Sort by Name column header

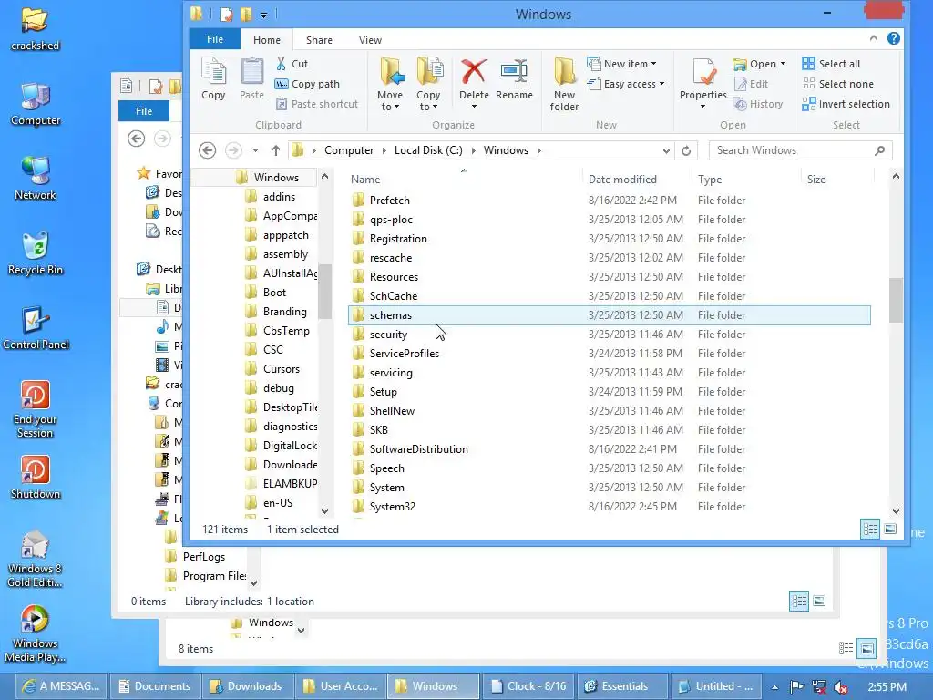click(x=365, y=180)
